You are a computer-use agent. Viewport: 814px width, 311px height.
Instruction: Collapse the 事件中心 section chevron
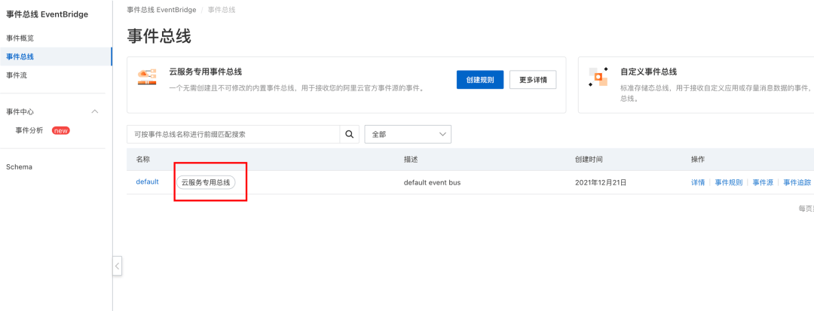[94, 111]
